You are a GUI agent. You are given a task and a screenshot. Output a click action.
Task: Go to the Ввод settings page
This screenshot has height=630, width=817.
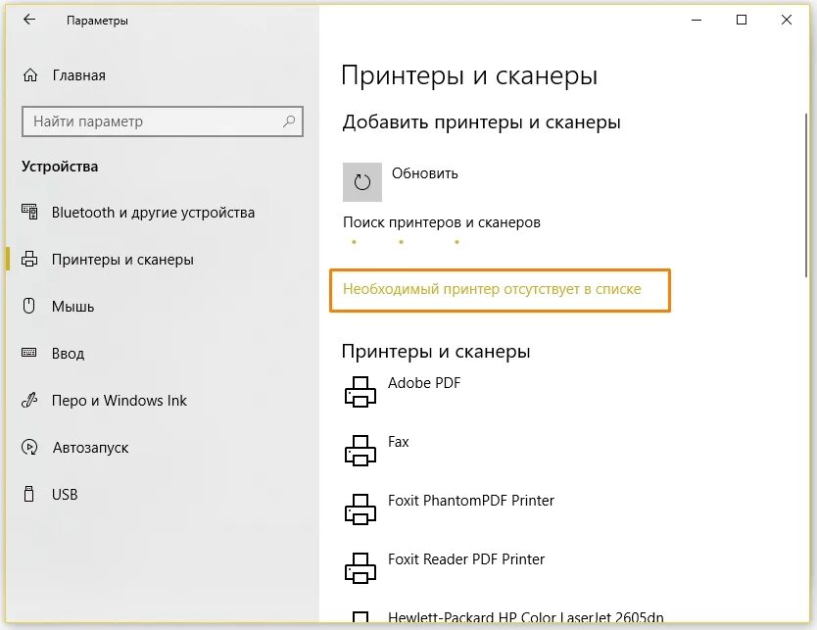(x=68, y=354)
